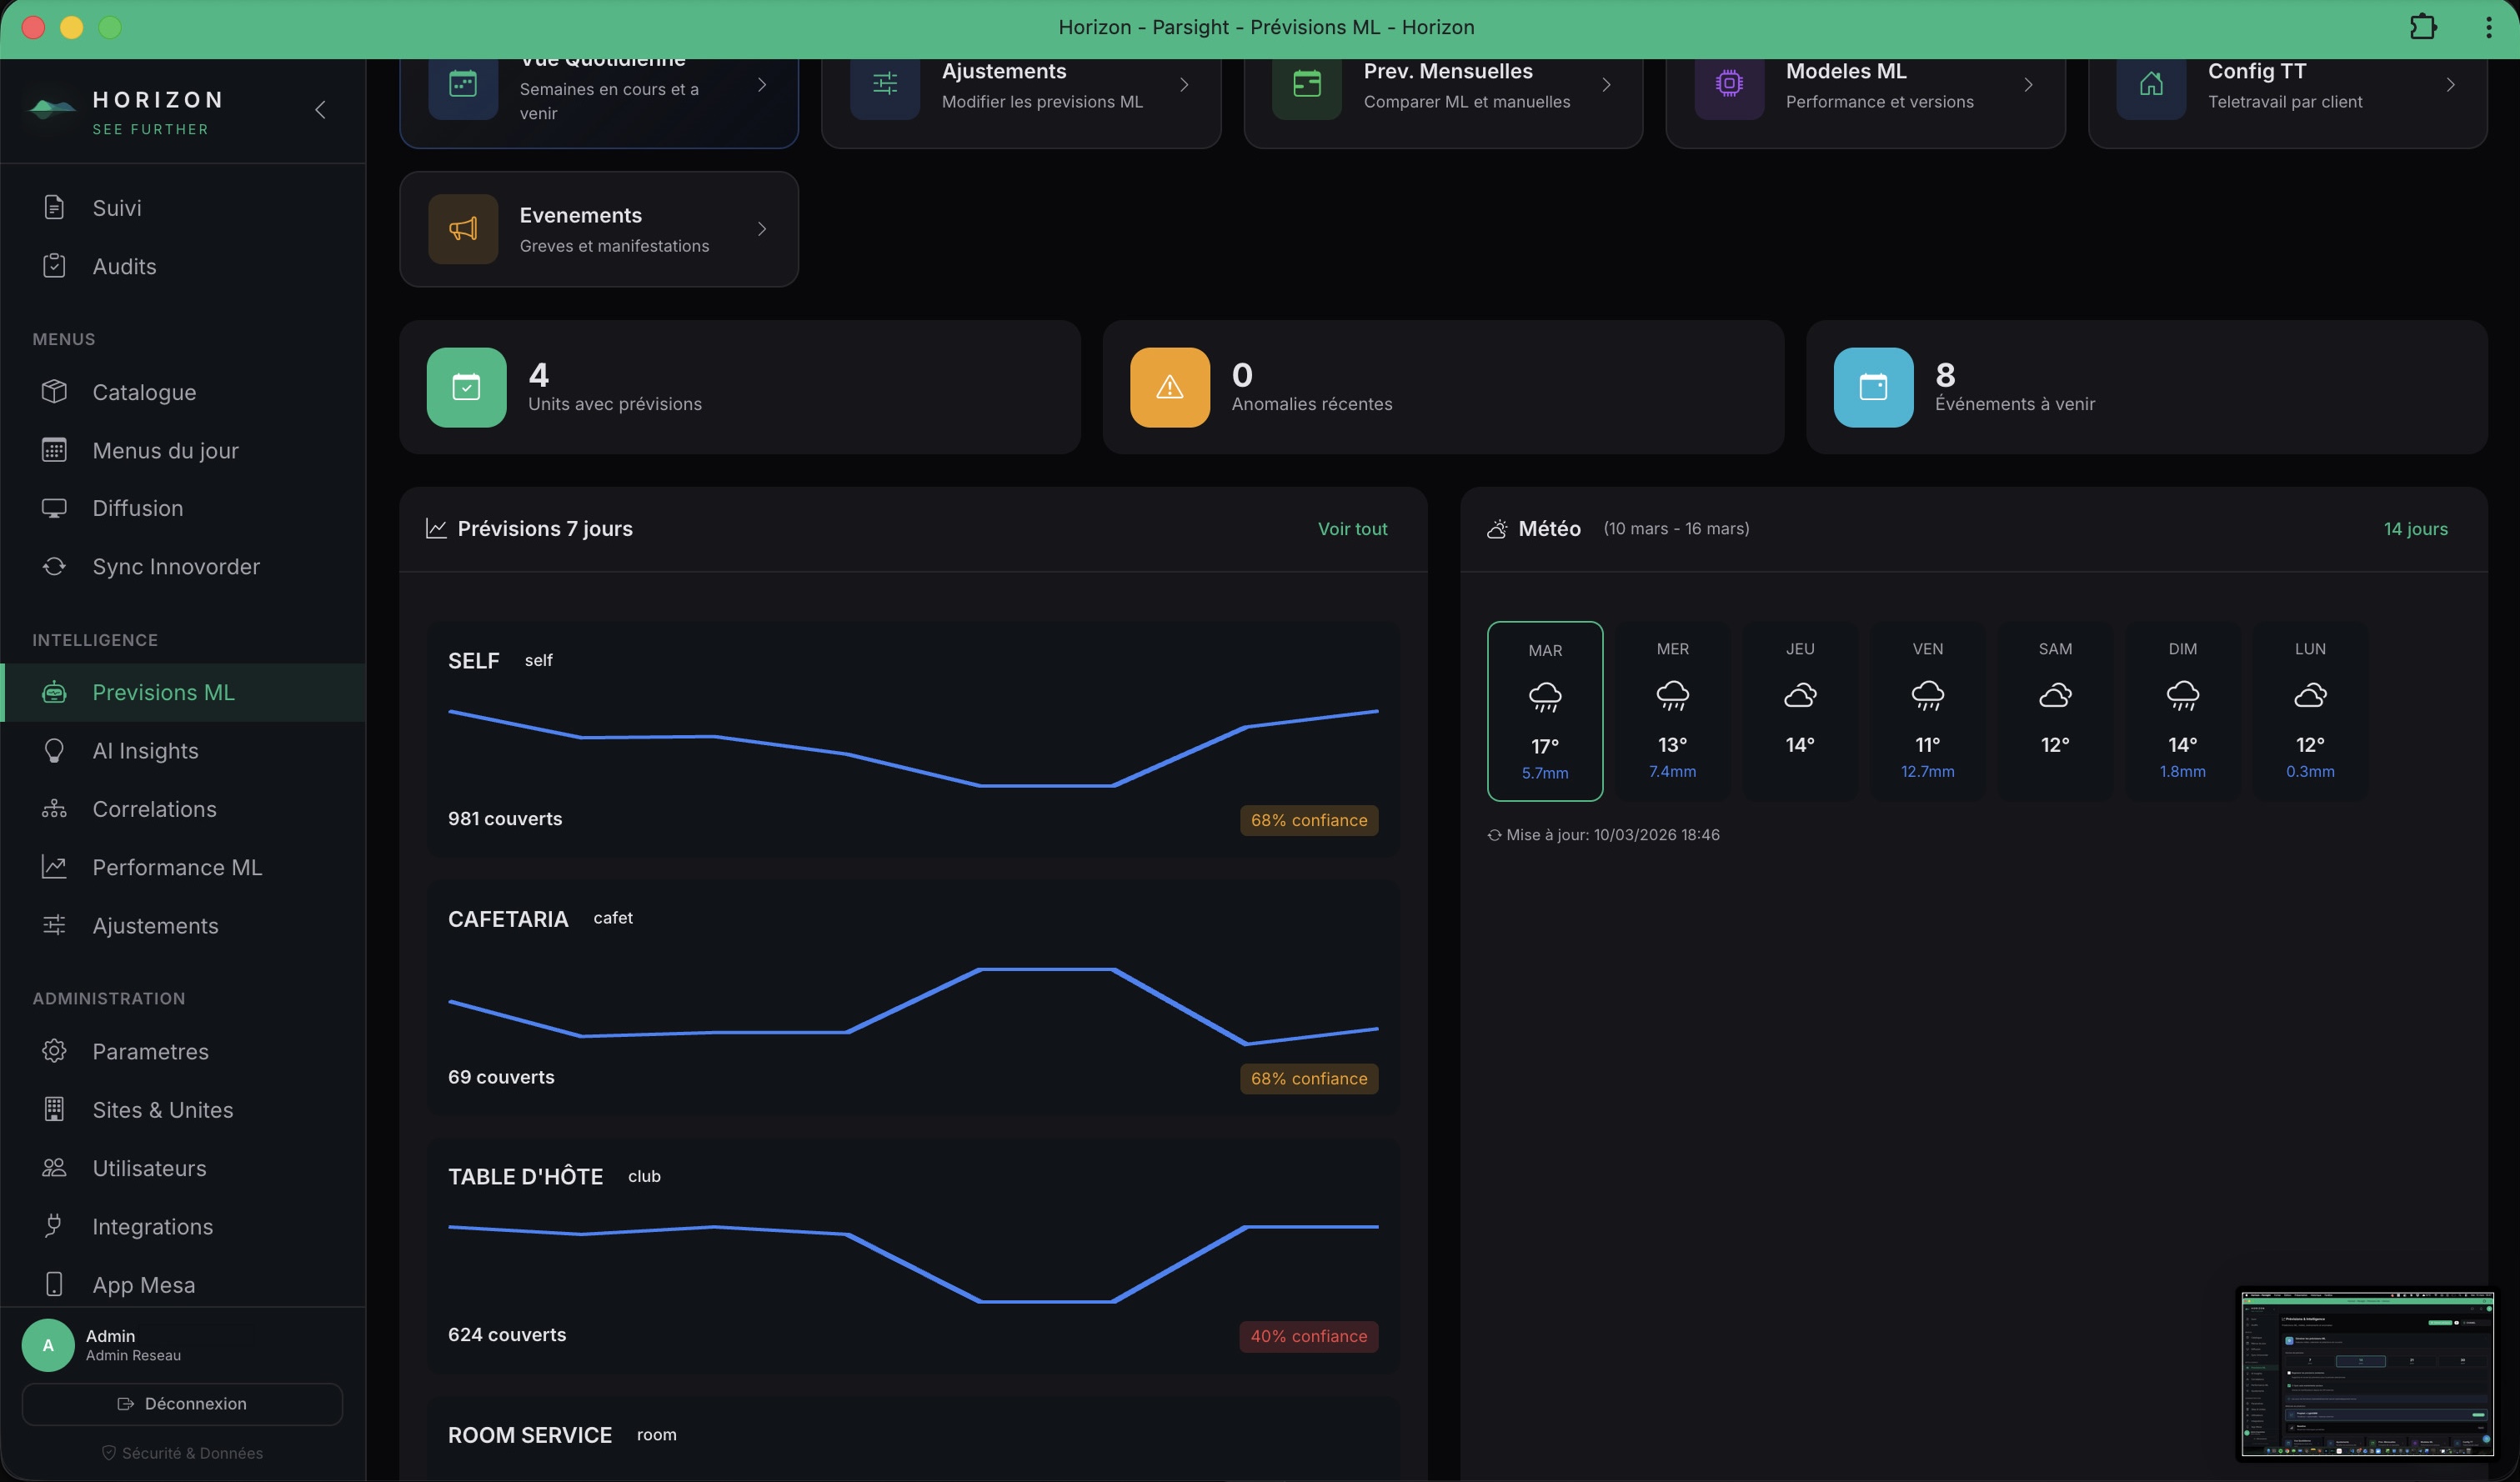Image resolution: width=2520 pixels, height=1482 pixels.
Task: Click the Config TT house icon
Action: pyautogui.click(x=2151, y=85)
